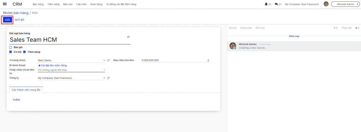This screenshot has width=361, height=132.
Task: Uncheck the Cơ hội checkbox
Action: (x=11, y=52)
